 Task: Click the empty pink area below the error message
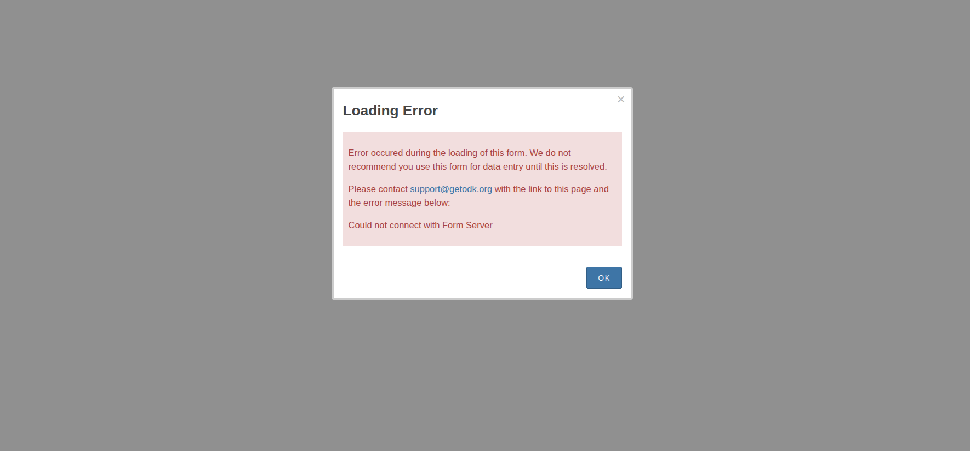tap(482, 239)
